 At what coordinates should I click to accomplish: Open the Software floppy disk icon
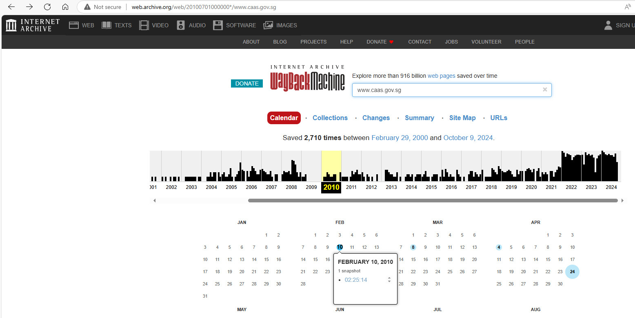[218, 25]
